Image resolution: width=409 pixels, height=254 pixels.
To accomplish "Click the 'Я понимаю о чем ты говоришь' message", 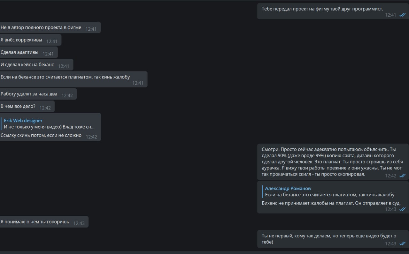I will click(x=35, y=222).
